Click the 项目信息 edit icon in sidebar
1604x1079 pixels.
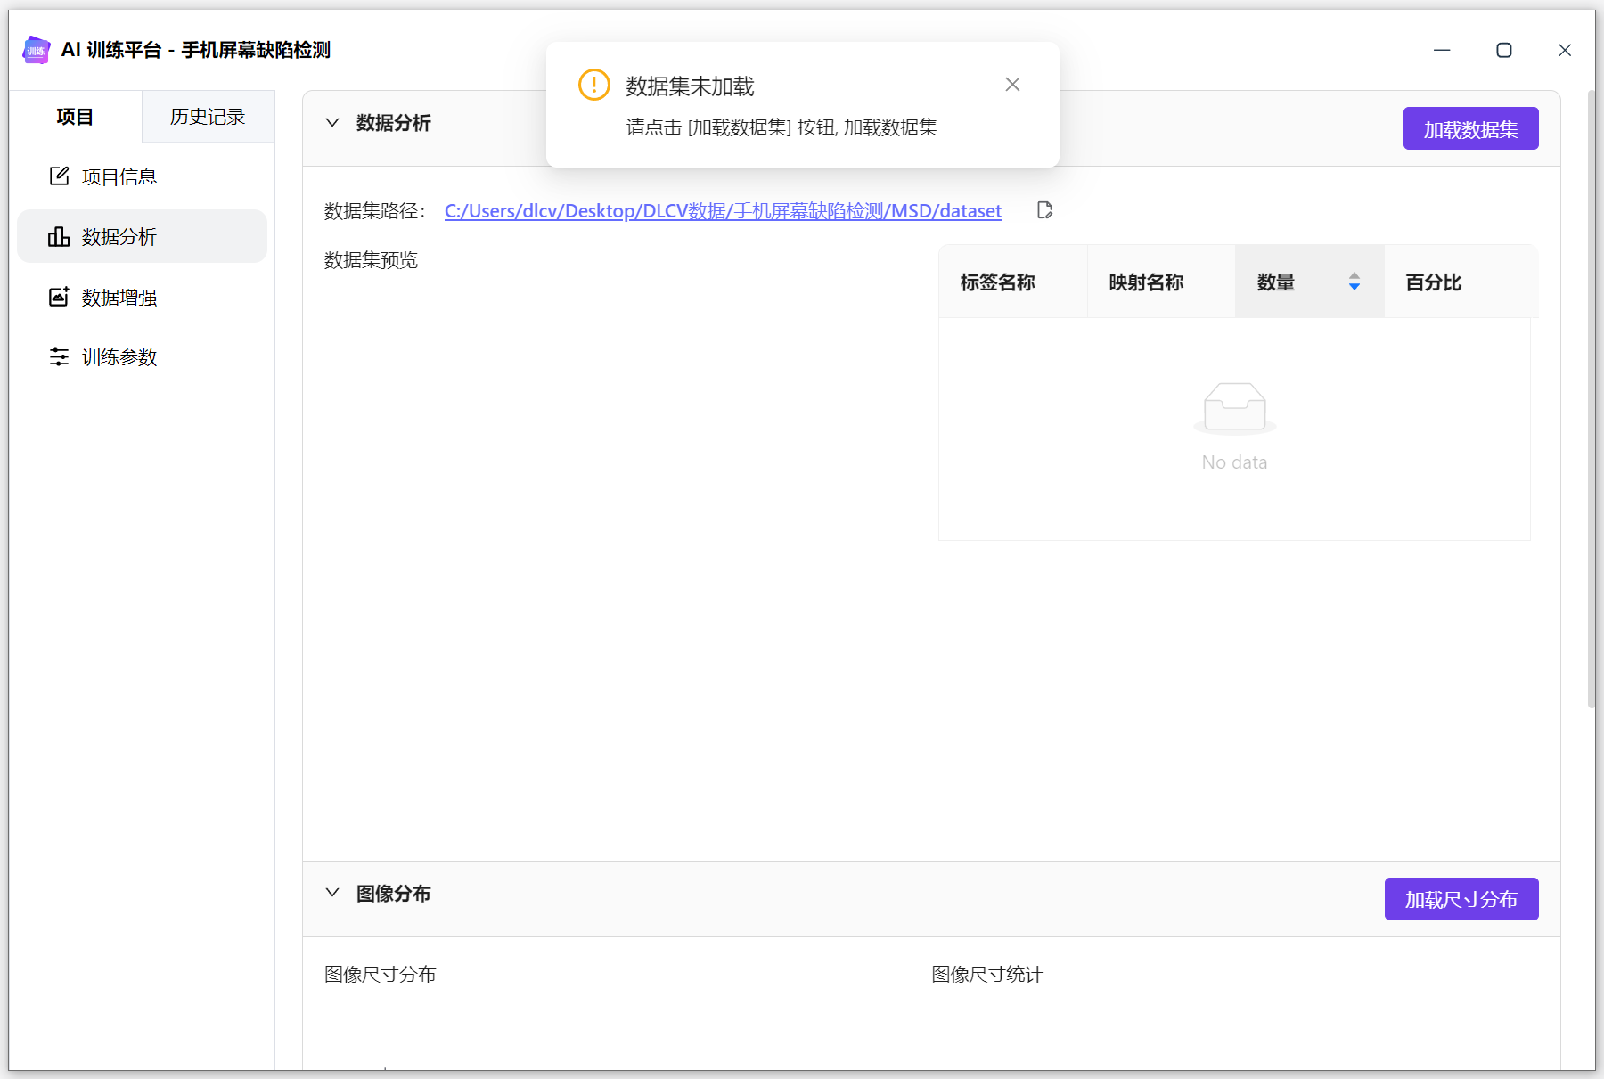click(59, 176)
